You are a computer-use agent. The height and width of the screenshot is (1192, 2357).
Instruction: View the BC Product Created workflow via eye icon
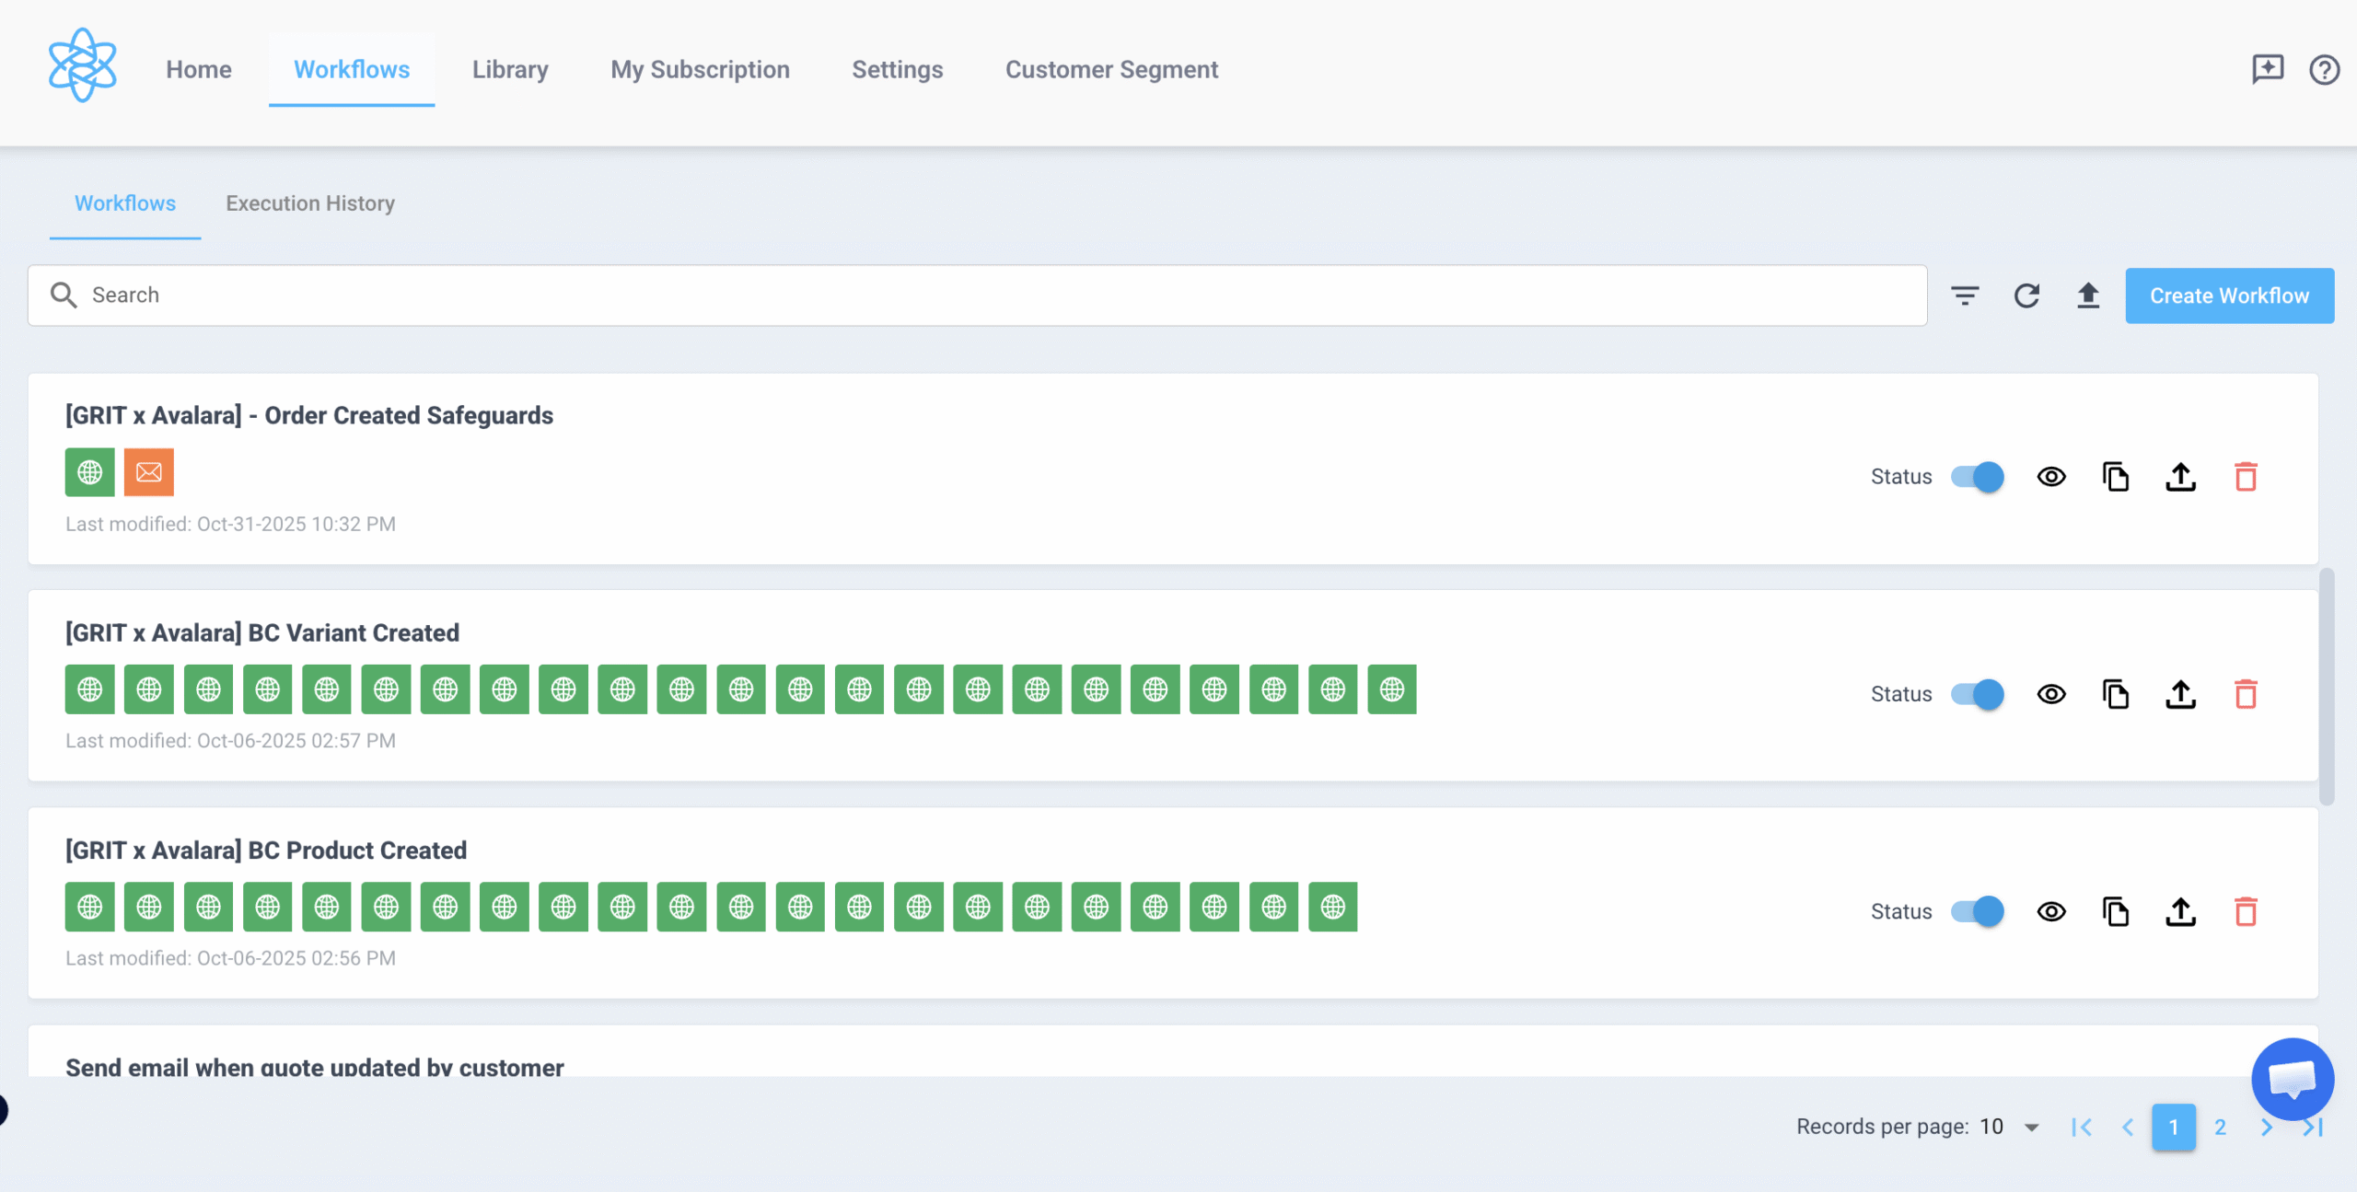pos(2051,911)
